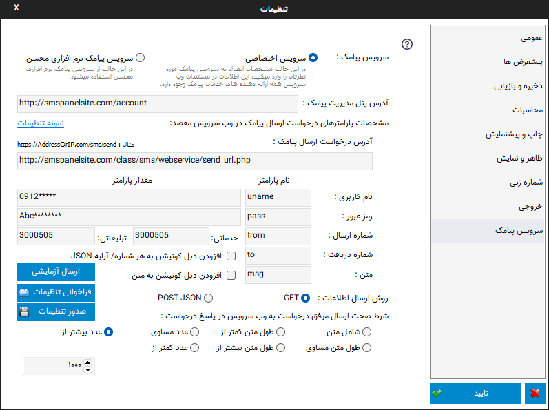Close the تنظیمات window with X
Image resolution: width=549 pixels, height=410 pixels.
pyautogui.click(x=16, y=8)
